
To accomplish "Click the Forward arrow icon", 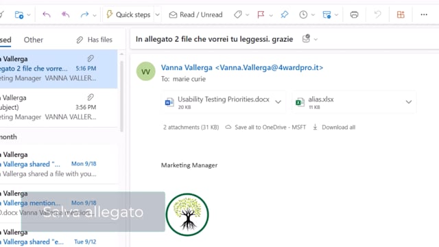I will 84,14.
